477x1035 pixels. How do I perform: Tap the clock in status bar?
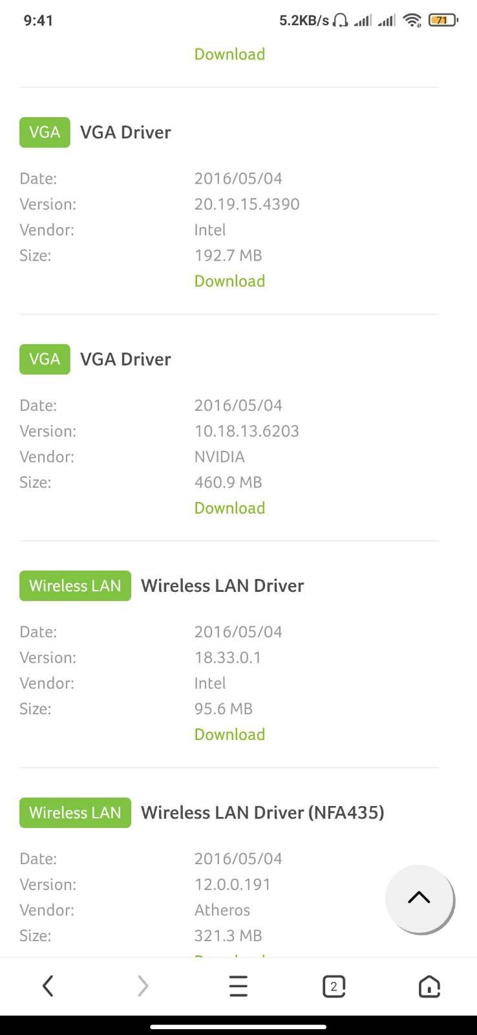(38, 20)
